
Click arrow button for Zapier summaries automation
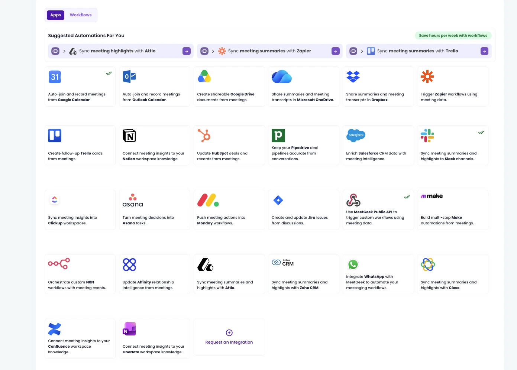pos(336,51)
